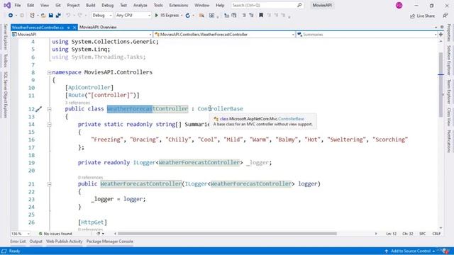Open the Extensions menu
This screenshot has width=454, height=255.
coord(178,5)
